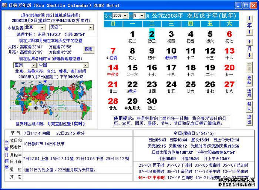259x190 pixels.
Task: Click 15~17 甲申时 highlighted hour
Action: click(151, 178)
